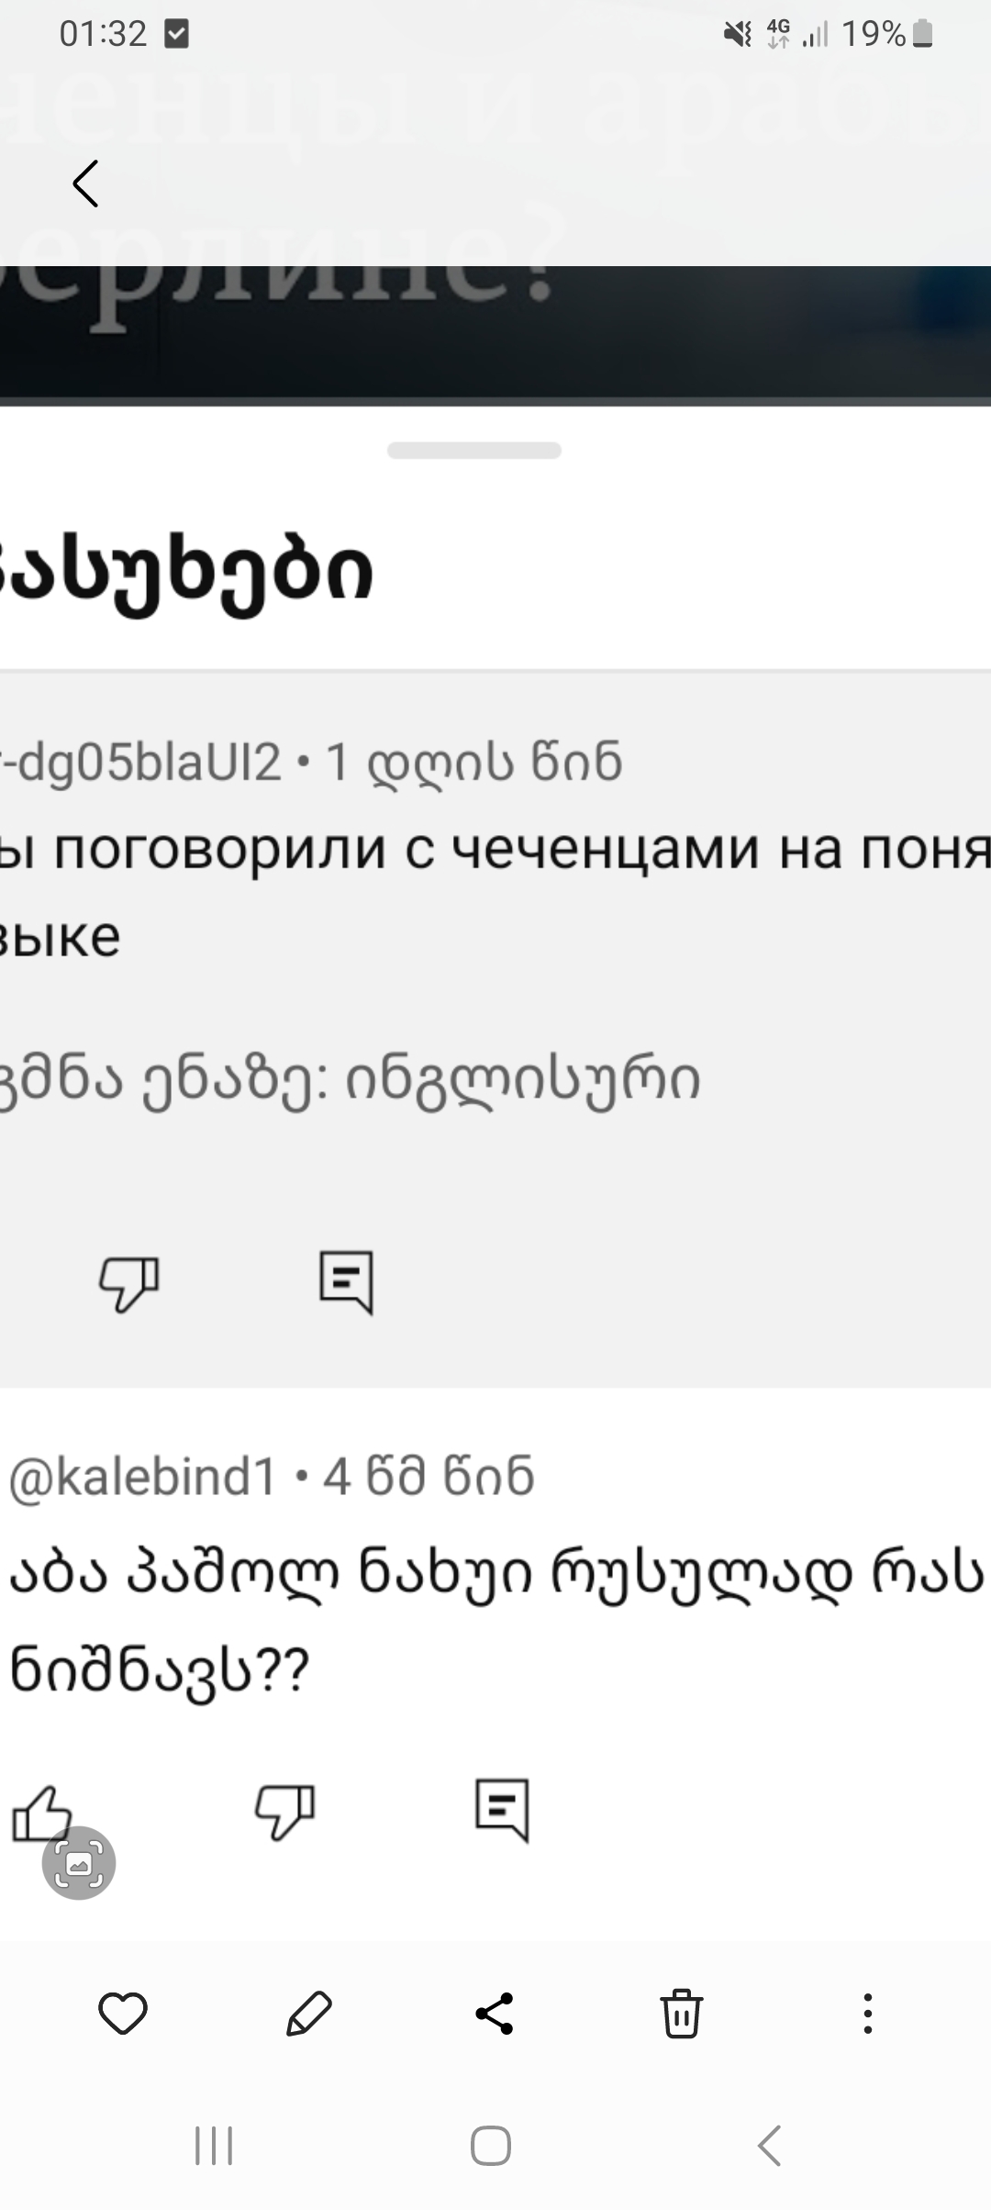Delete the screenshot with trash icon
This screenshot has height=2210, width=991.
point(681,2015)
